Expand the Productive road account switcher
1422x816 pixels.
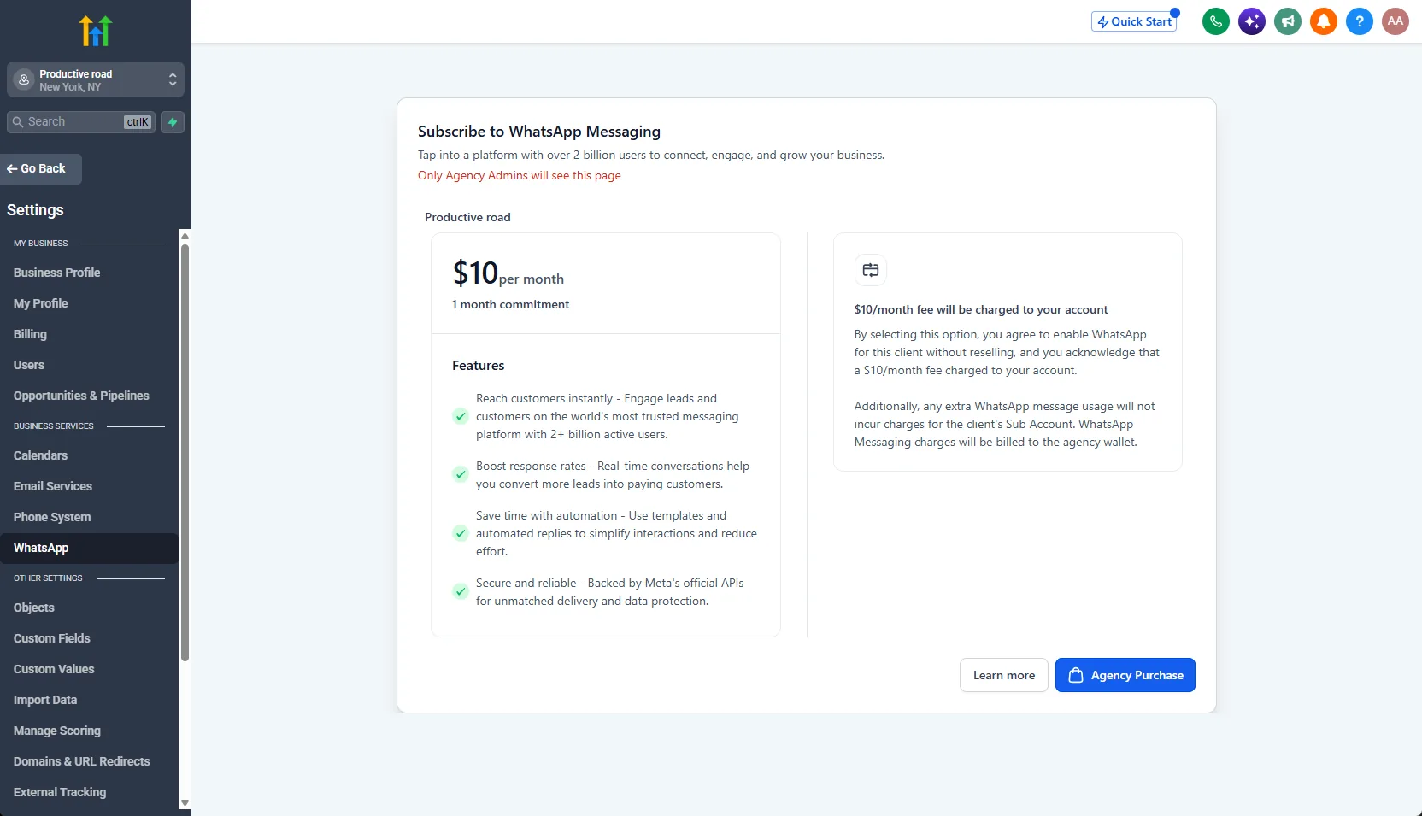96,79
